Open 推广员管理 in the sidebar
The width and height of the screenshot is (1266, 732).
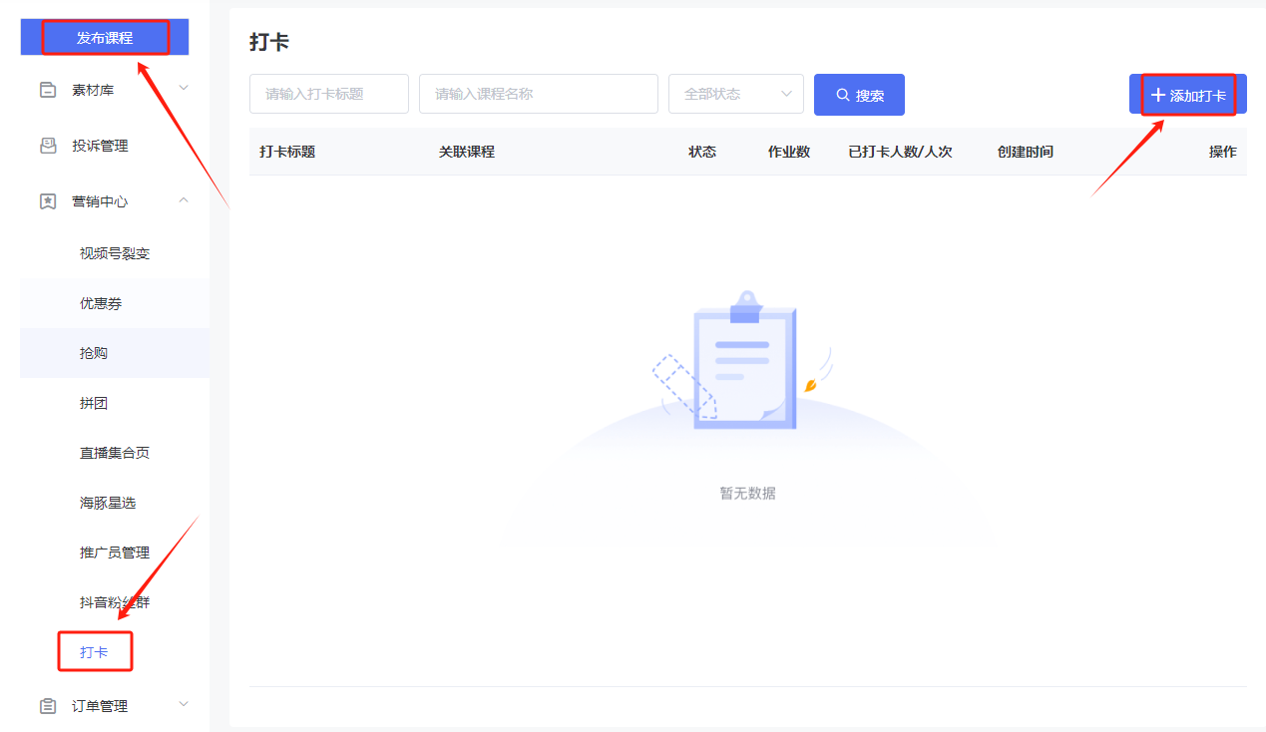(115, 552)
